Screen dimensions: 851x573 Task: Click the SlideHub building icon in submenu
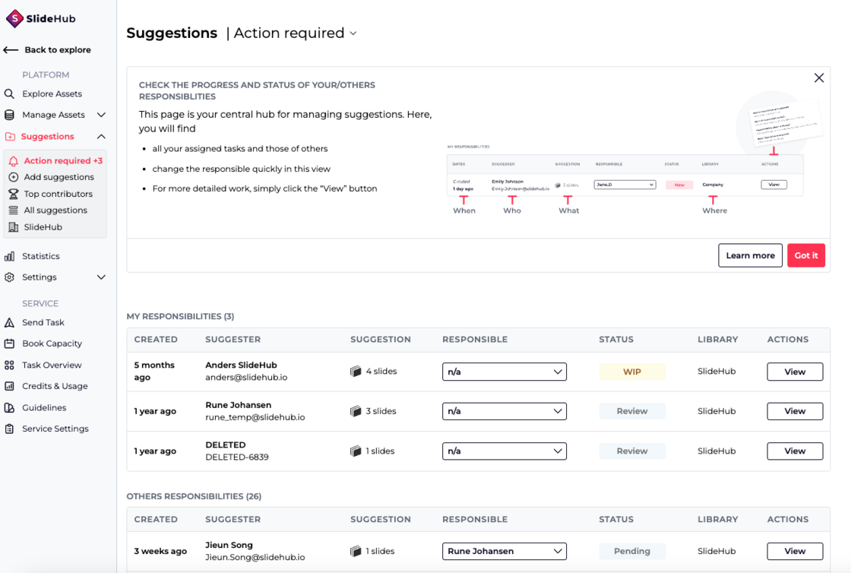pyautogui.click(x=14, y=227)
